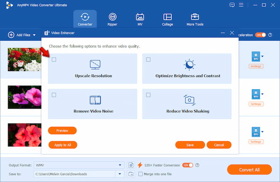Click the Reduce Video Shaking camera icon
Screen dimensions: 280x182
(x=189, y=100)
